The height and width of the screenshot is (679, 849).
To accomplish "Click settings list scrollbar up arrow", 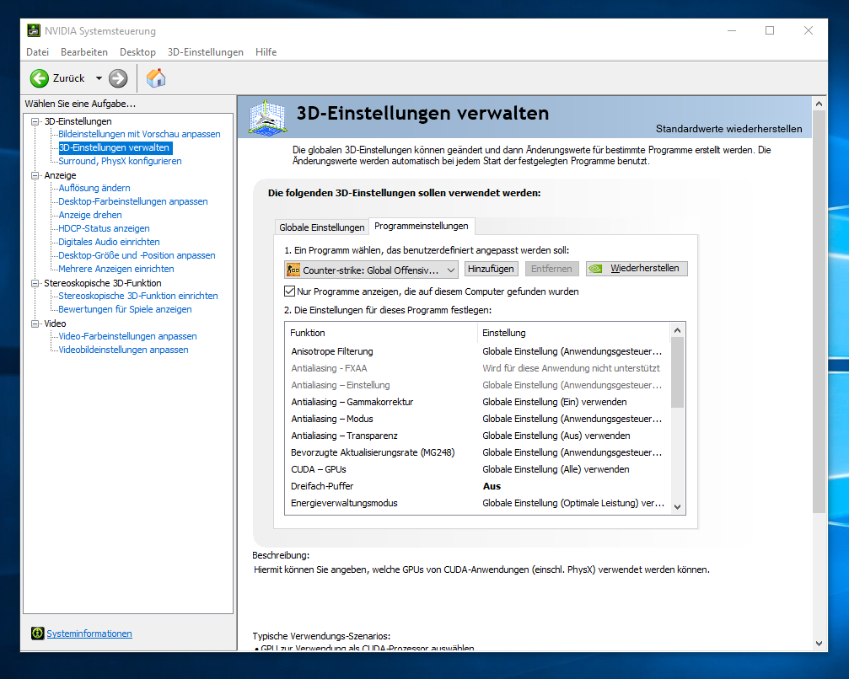I will coord(677,330).
